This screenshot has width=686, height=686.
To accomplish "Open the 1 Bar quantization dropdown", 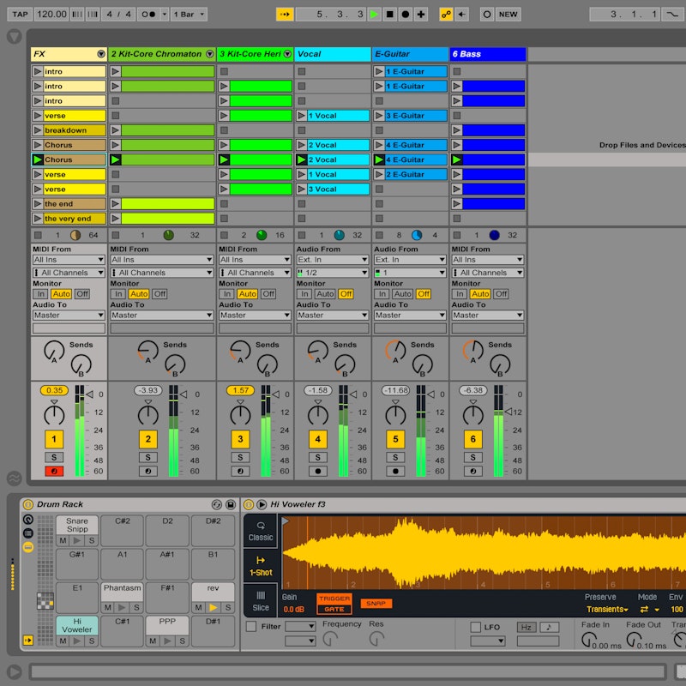I will point(189,15).
